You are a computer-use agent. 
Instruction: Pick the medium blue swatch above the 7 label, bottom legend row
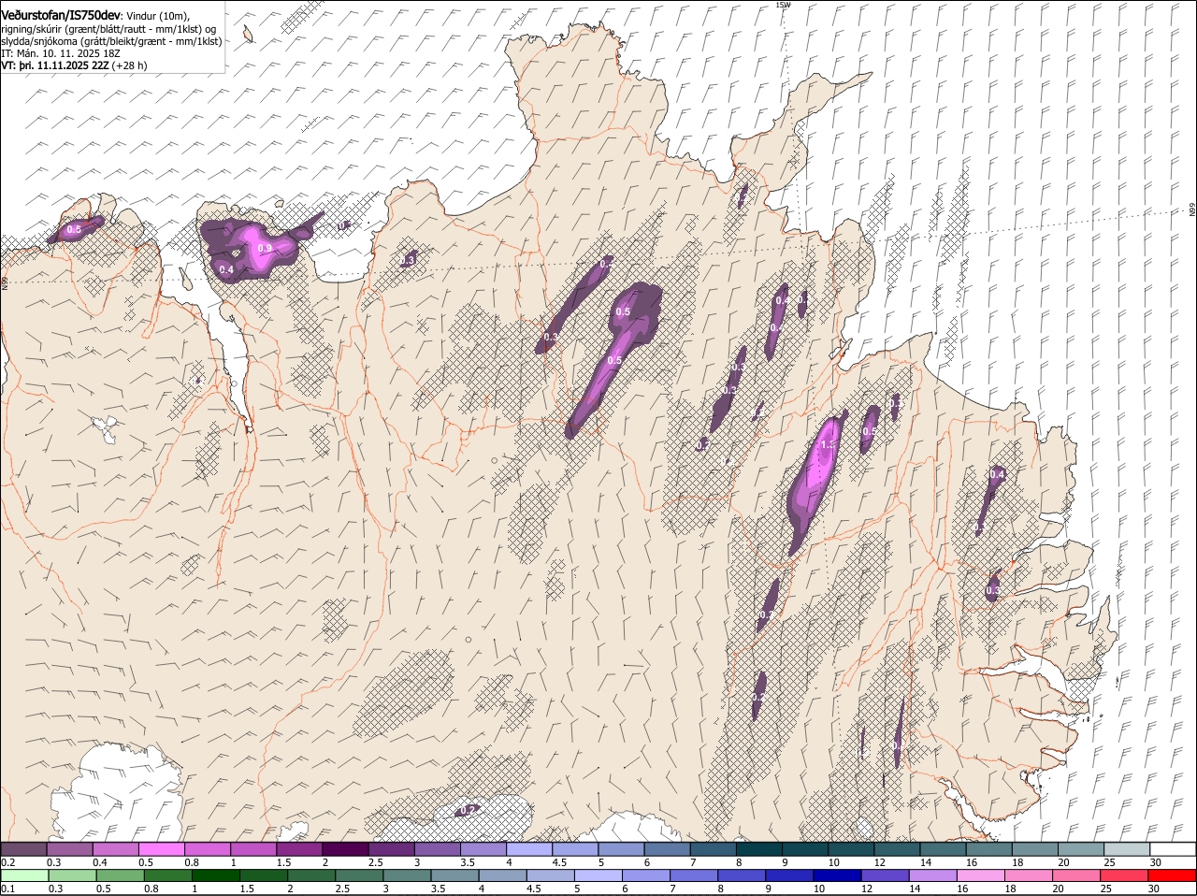pyautogui.click(x=693, y=875)
